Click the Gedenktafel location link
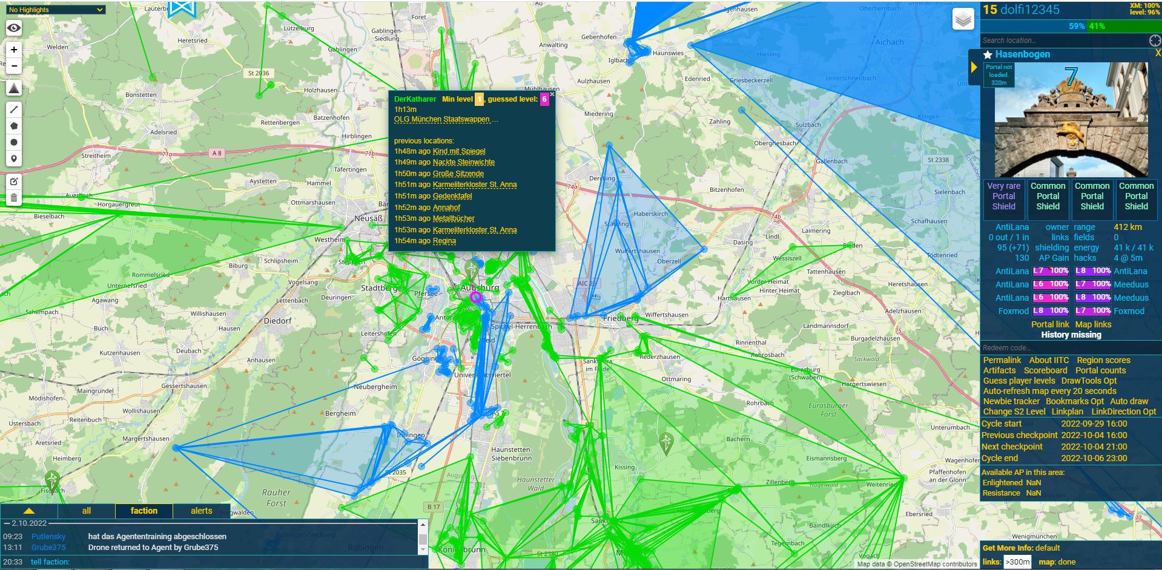The height and width of the screenshot is (570, 1162). (x=452, y=196)
